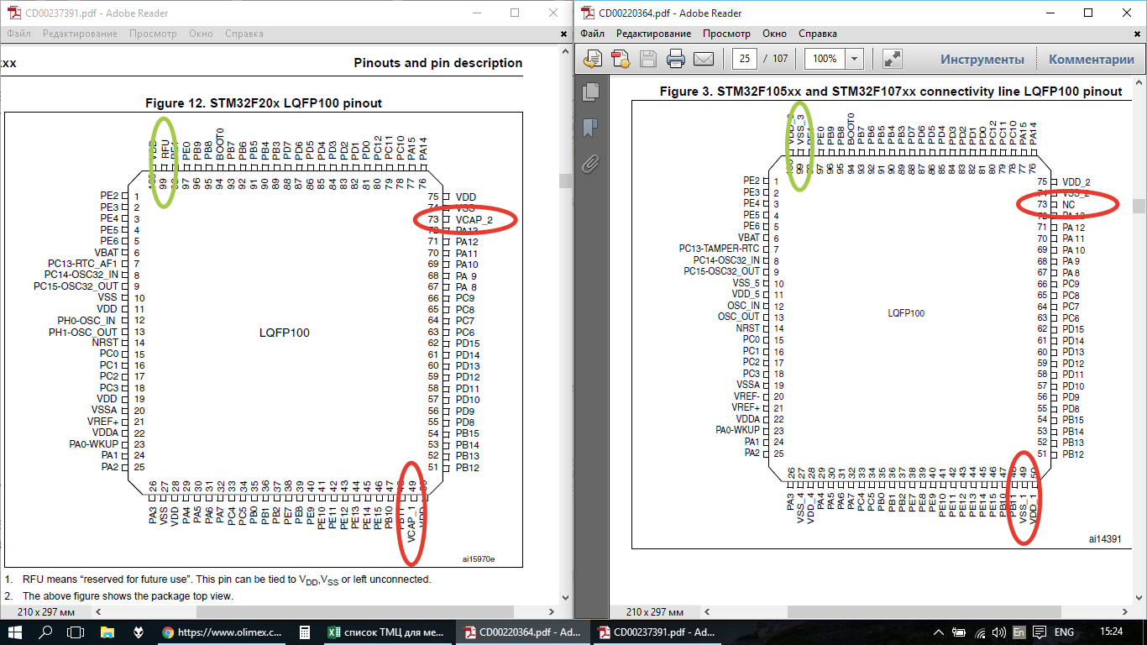The height and width of the screenshot is (645, 1147).
Task: Click PC13-RTC_AF1 pin label in left diagram
Action: click(x=83, y=264)
